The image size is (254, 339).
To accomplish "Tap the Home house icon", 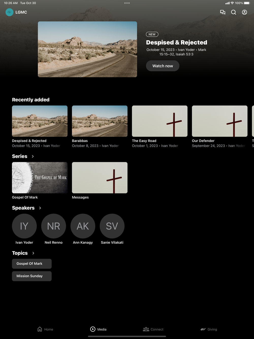I will [x=40, y=329].
